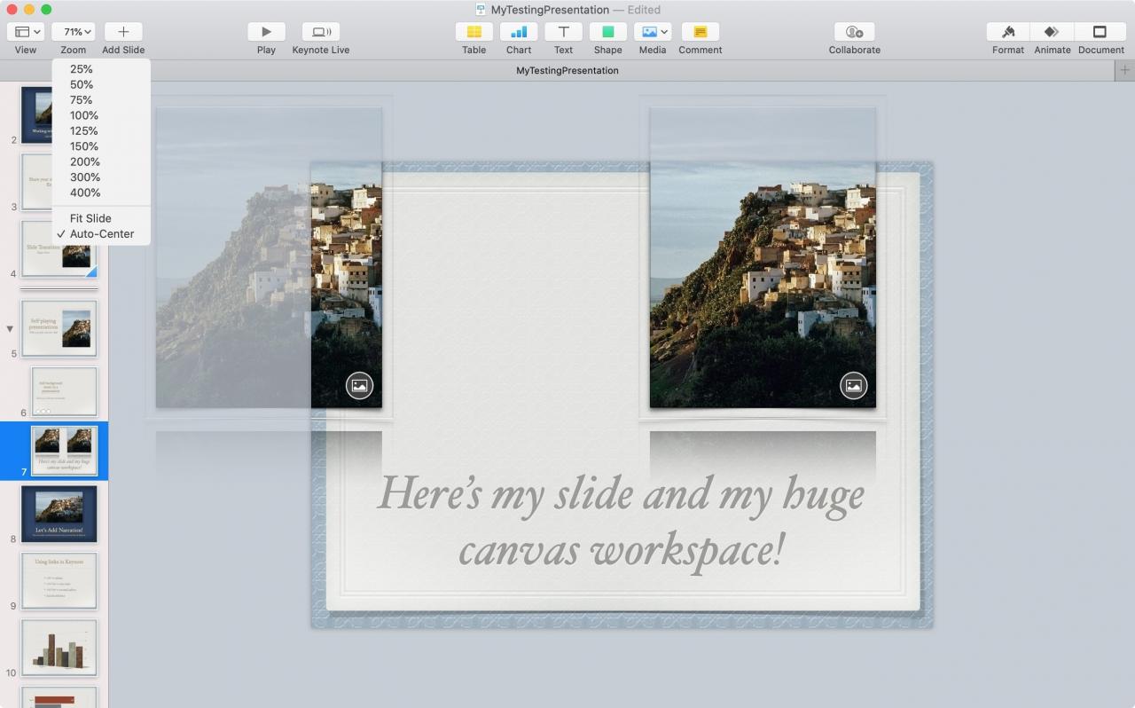Open the Media dropdown
Image resolution: width=1135 pixels, height=708 pixels.
click(x=653, y=32)
